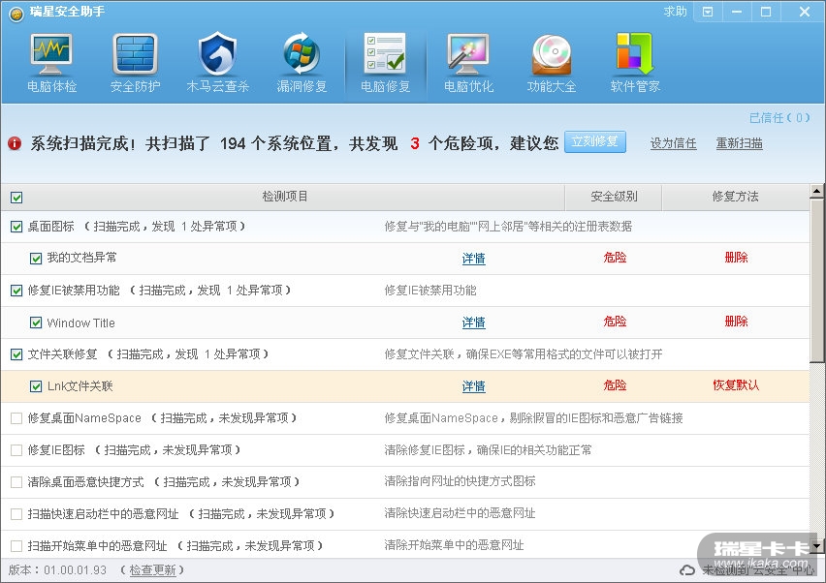The height and width of the screenshot is (583, 826).
Task: Click the scrollbar up arrow
Action: click(x=817, y=191)
